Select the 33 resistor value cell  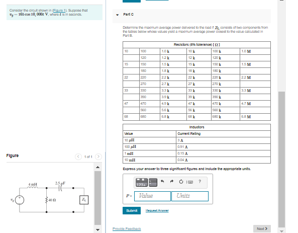[x=131, y=91]
